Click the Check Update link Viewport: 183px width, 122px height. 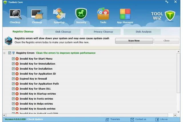point(35,119)
